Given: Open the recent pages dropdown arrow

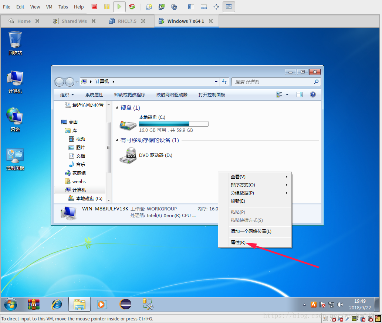Looking at the screenshot, I should pos(77,82).
